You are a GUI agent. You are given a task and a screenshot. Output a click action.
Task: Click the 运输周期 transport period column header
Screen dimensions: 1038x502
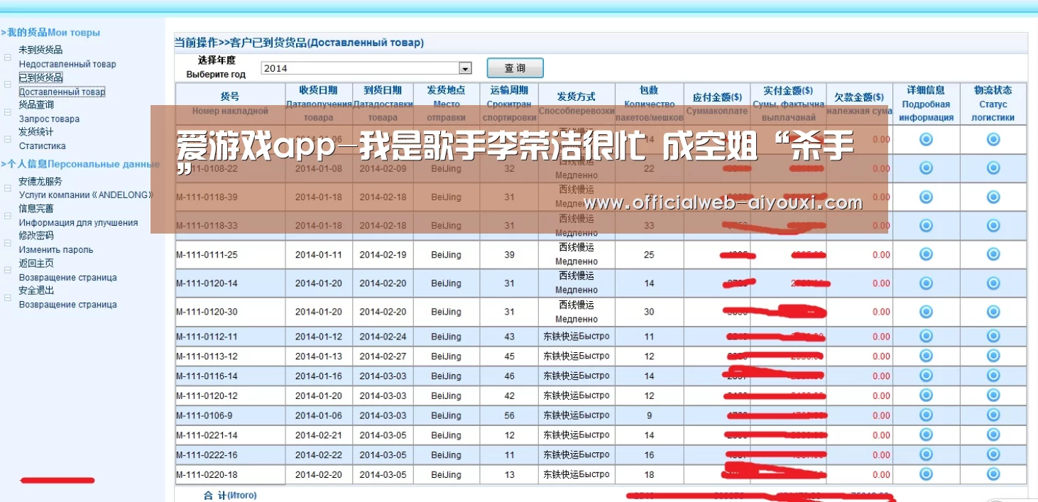509,104
